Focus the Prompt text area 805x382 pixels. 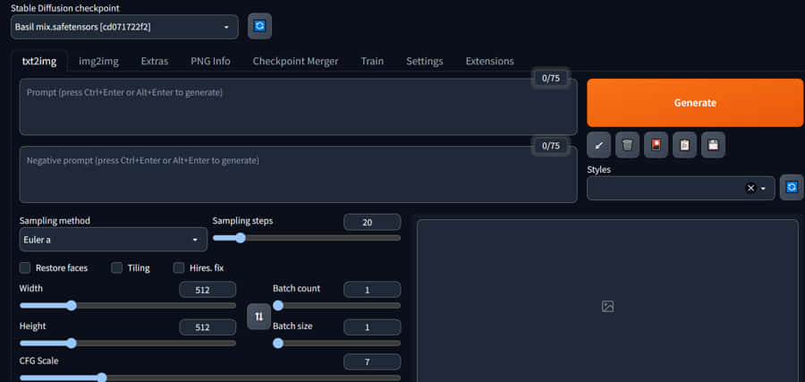coord(298,106)
